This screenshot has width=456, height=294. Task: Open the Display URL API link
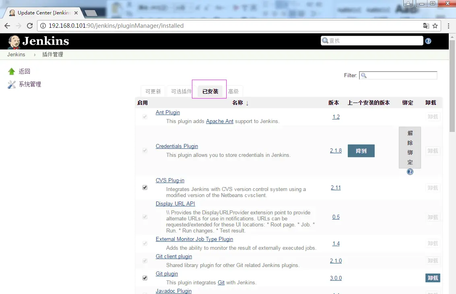pyautogui.click(x=175, y=204)
